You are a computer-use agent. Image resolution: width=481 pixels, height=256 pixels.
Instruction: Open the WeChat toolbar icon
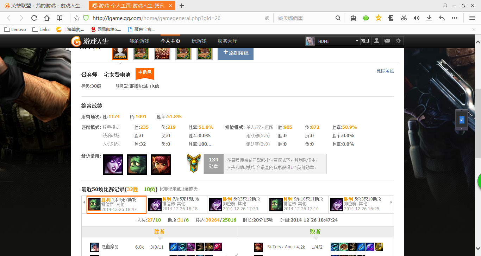(366, 18)
